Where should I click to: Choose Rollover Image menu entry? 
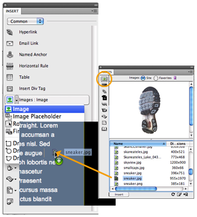(x=12, y=124)
